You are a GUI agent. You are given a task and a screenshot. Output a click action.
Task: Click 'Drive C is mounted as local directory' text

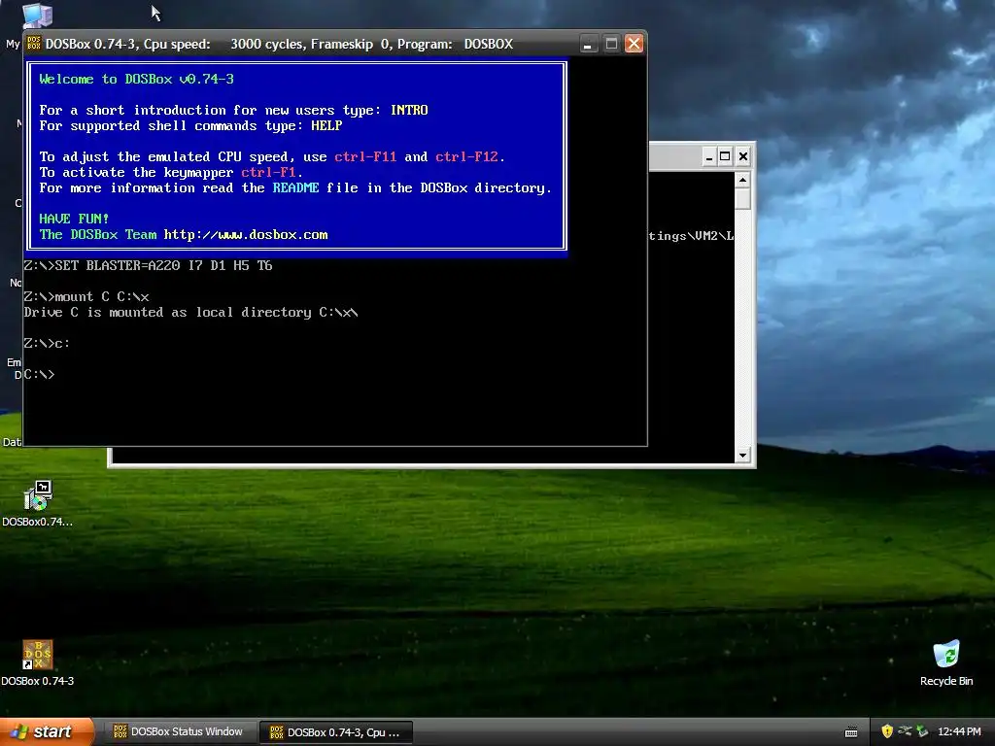click(x=190, y=312)
